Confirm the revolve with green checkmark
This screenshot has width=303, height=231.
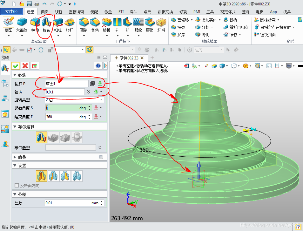tap(16, 66)
